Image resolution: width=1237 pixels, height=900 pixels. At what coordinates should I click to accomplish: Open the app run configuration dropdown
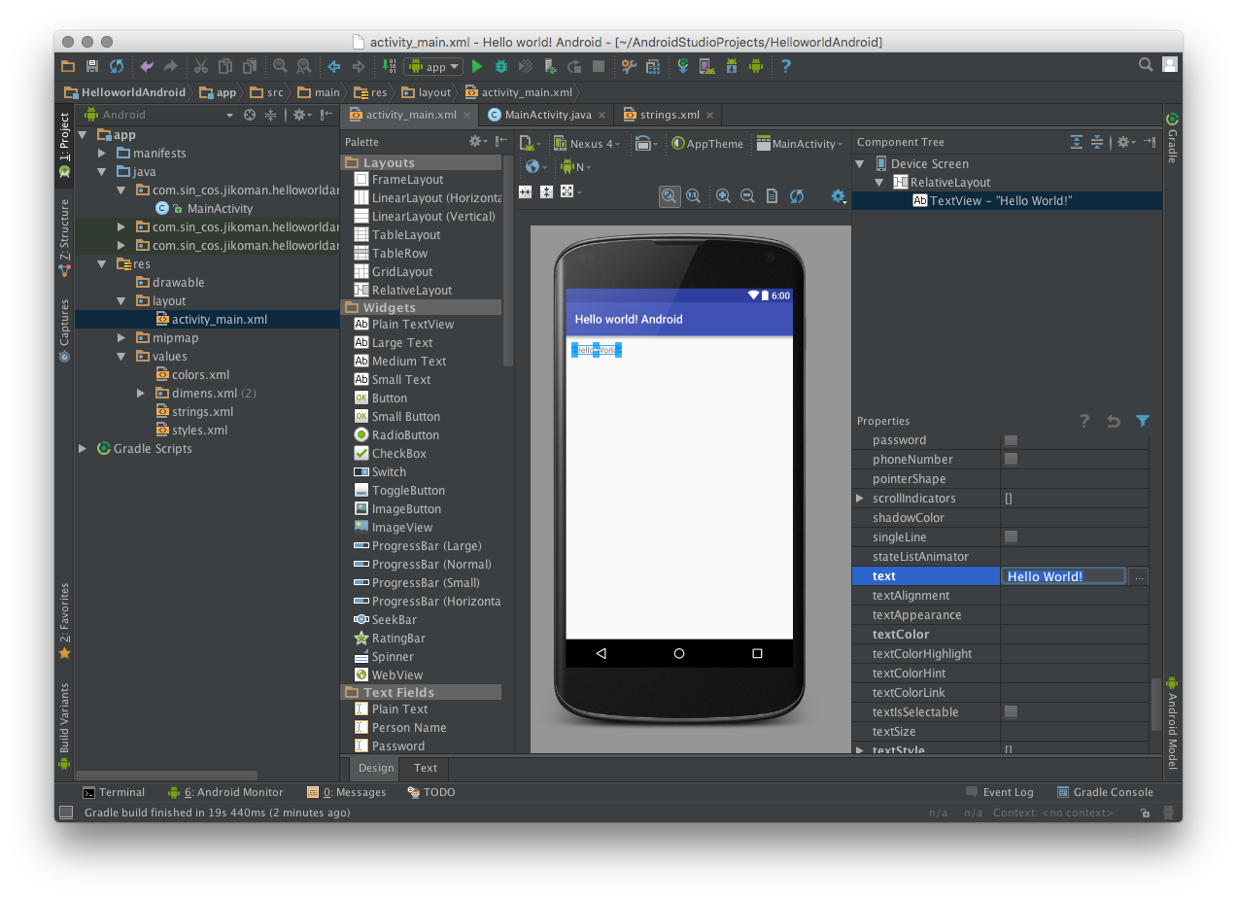pyautogui.click(x=433, y=66)
